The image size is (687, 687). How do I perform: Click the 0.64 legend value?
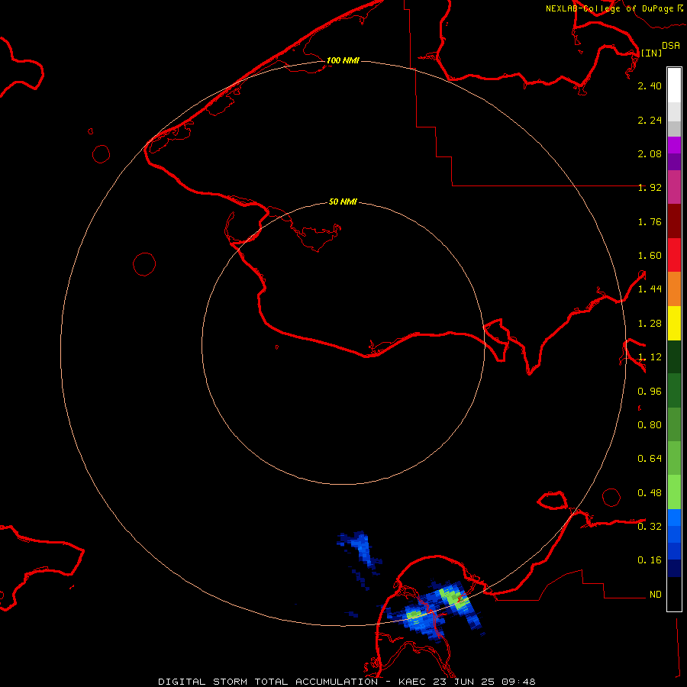[x=650, y=459]
